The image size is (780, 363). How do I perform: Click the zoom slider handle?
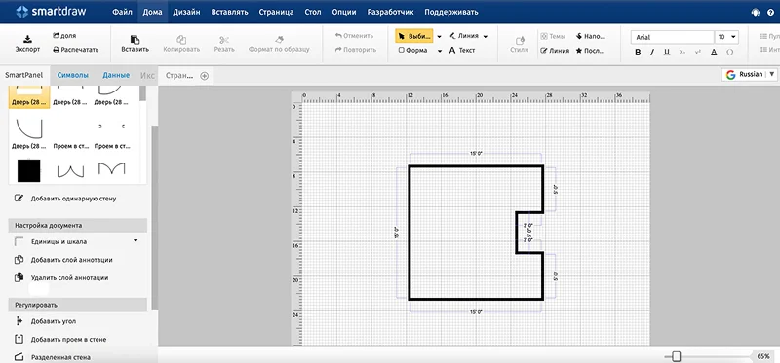676,356
